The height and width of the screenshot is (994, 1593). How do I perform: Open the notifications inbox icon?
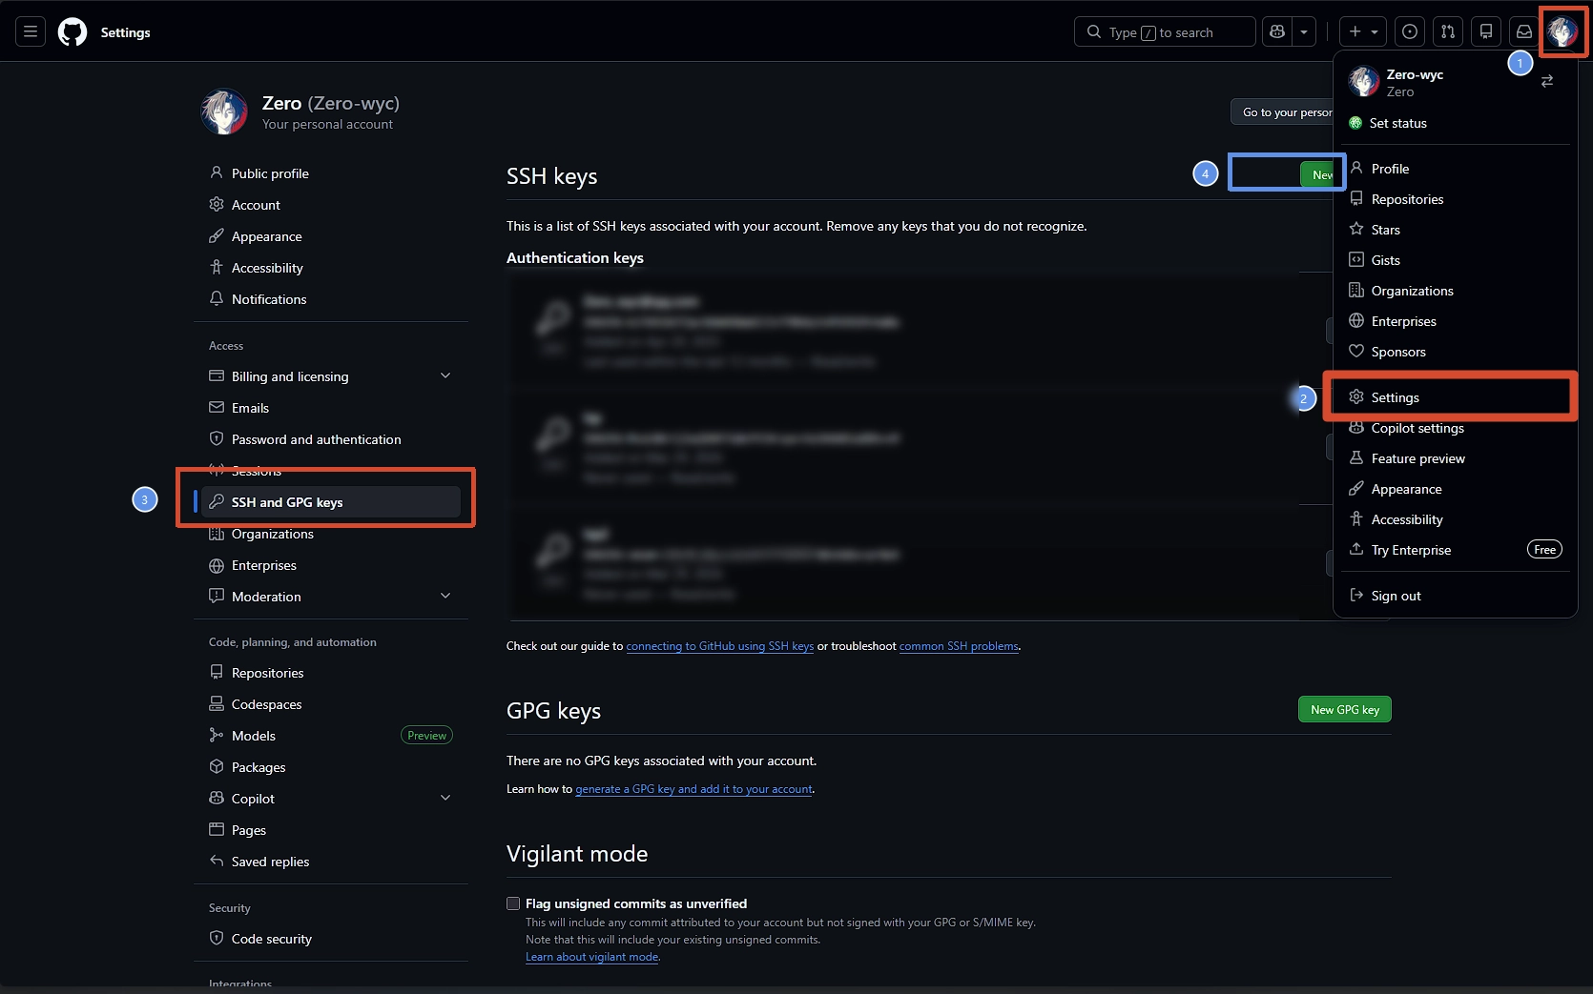(1523, 32)
